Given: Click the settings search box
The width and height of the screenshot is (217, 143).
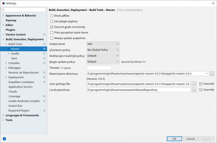Looking at the screenshot, I should coord(24,10).
